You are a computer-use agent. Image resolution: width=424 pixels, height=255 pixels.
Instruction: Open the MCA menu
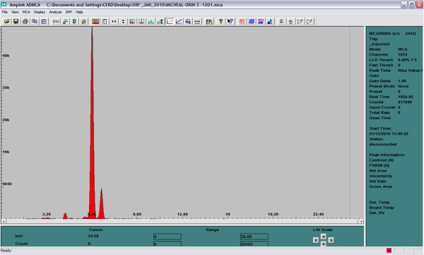[26, 12]
